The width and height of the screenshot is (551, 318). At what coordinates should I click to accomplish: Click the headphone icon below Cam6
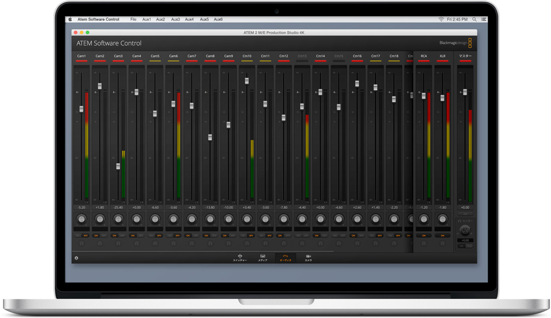coord(173,243)
